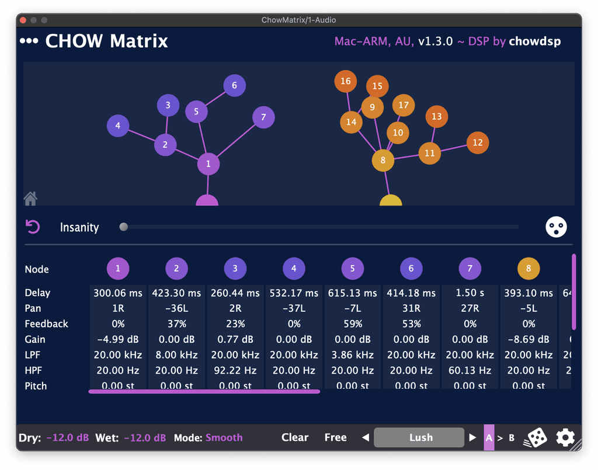Image resolution: width=598 pixels, height=470 pixels.
Task: Toggle to the A state slot
Action: 489,438
